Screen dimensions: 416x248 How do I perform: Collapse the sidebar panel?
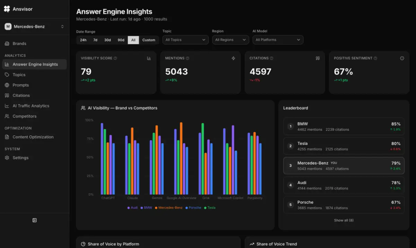[x=35, y=220]
